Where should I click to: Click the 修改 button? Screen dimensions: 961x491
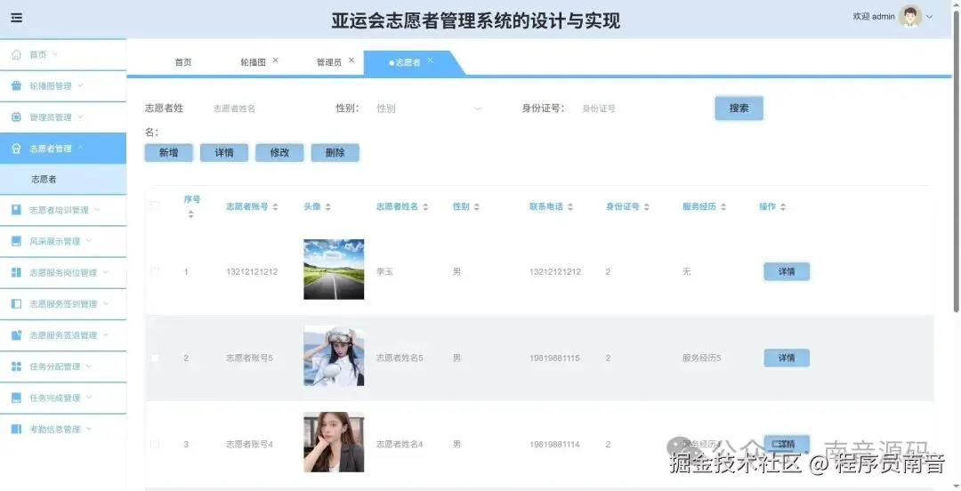click(279, 153)
